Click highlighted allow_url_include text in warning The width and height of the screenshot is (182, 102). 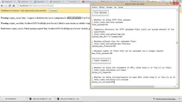(x=74, y=18)
